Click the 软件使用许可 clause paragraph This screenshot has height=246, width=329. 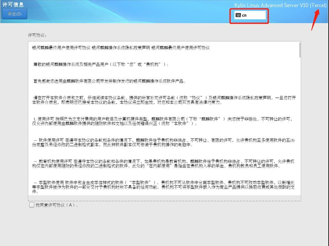pos(163,142)
